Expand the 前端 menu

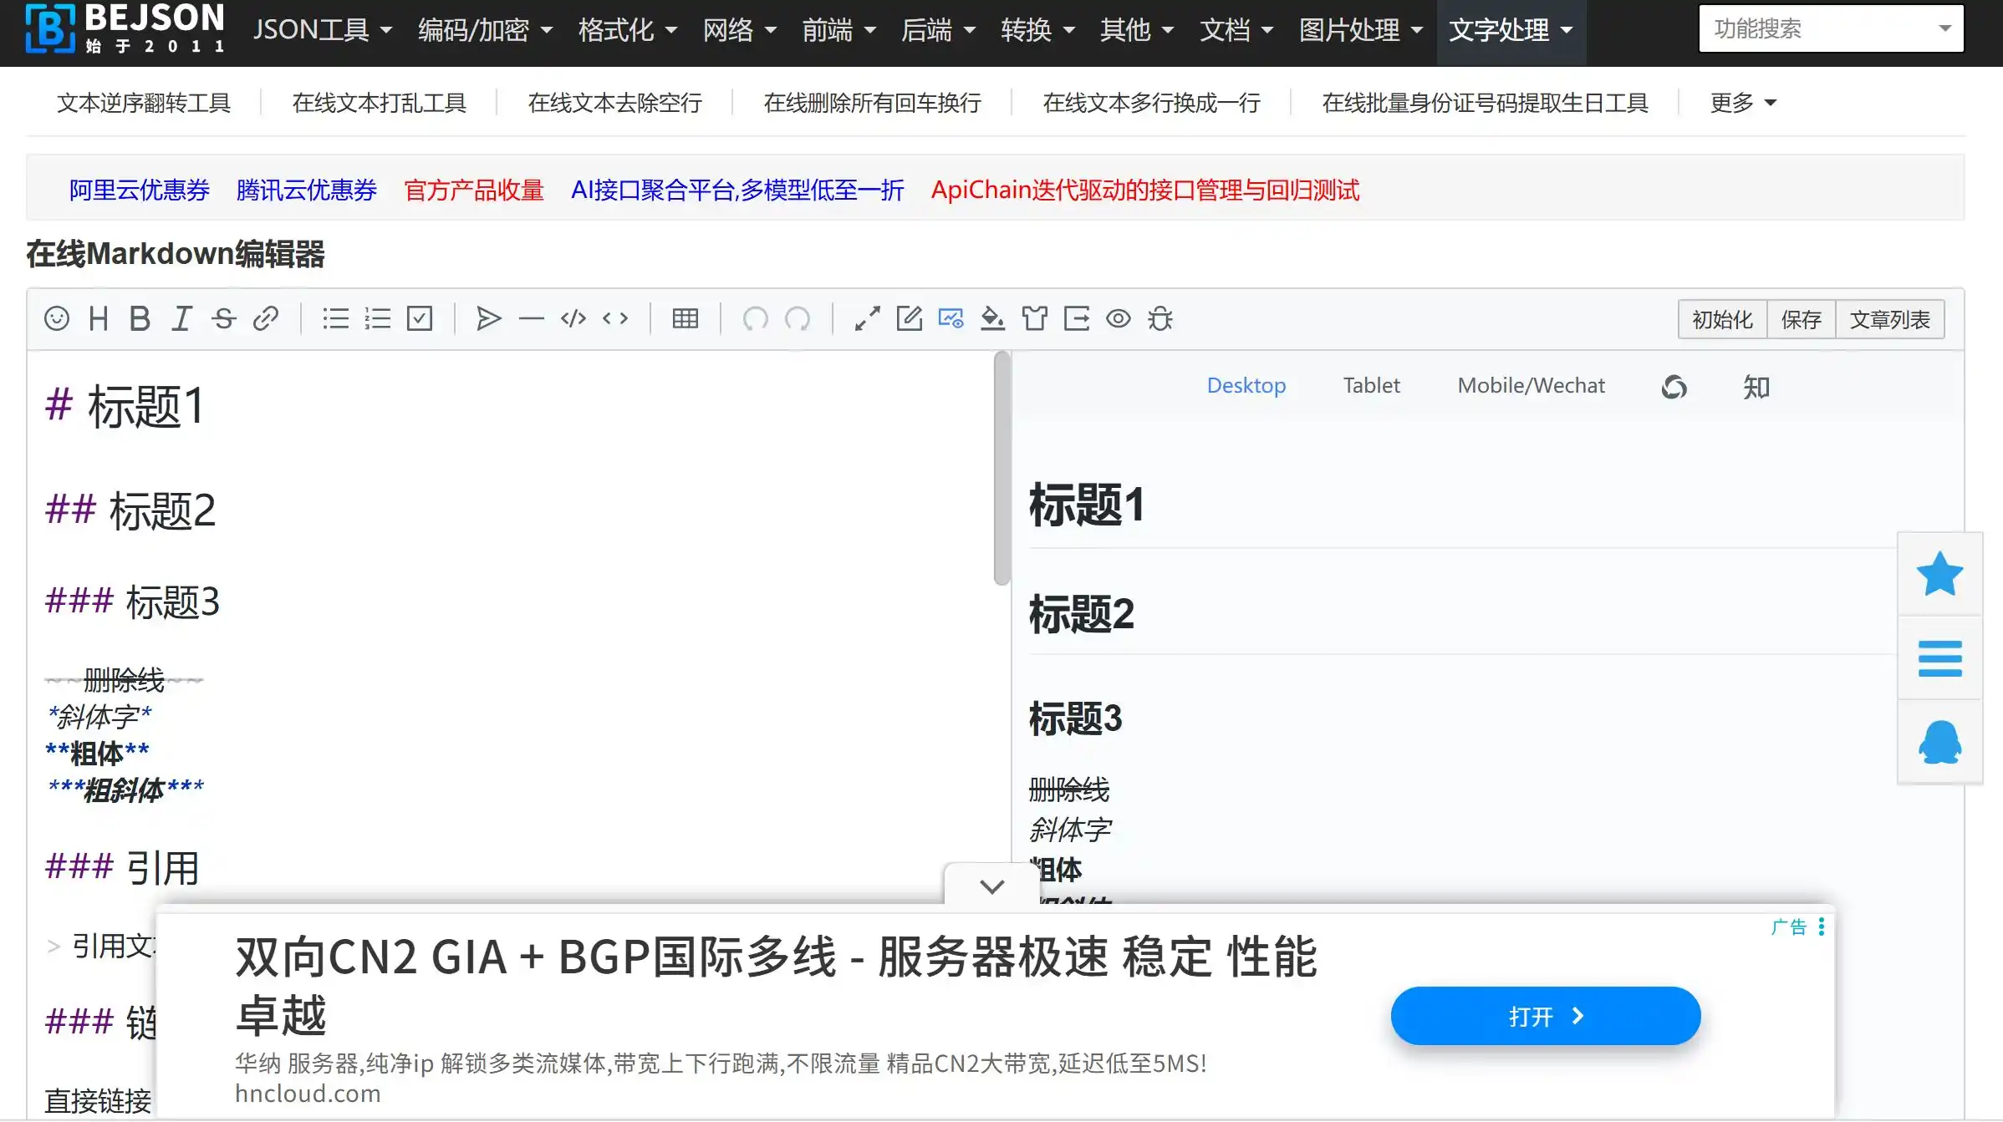click(839, 30)
